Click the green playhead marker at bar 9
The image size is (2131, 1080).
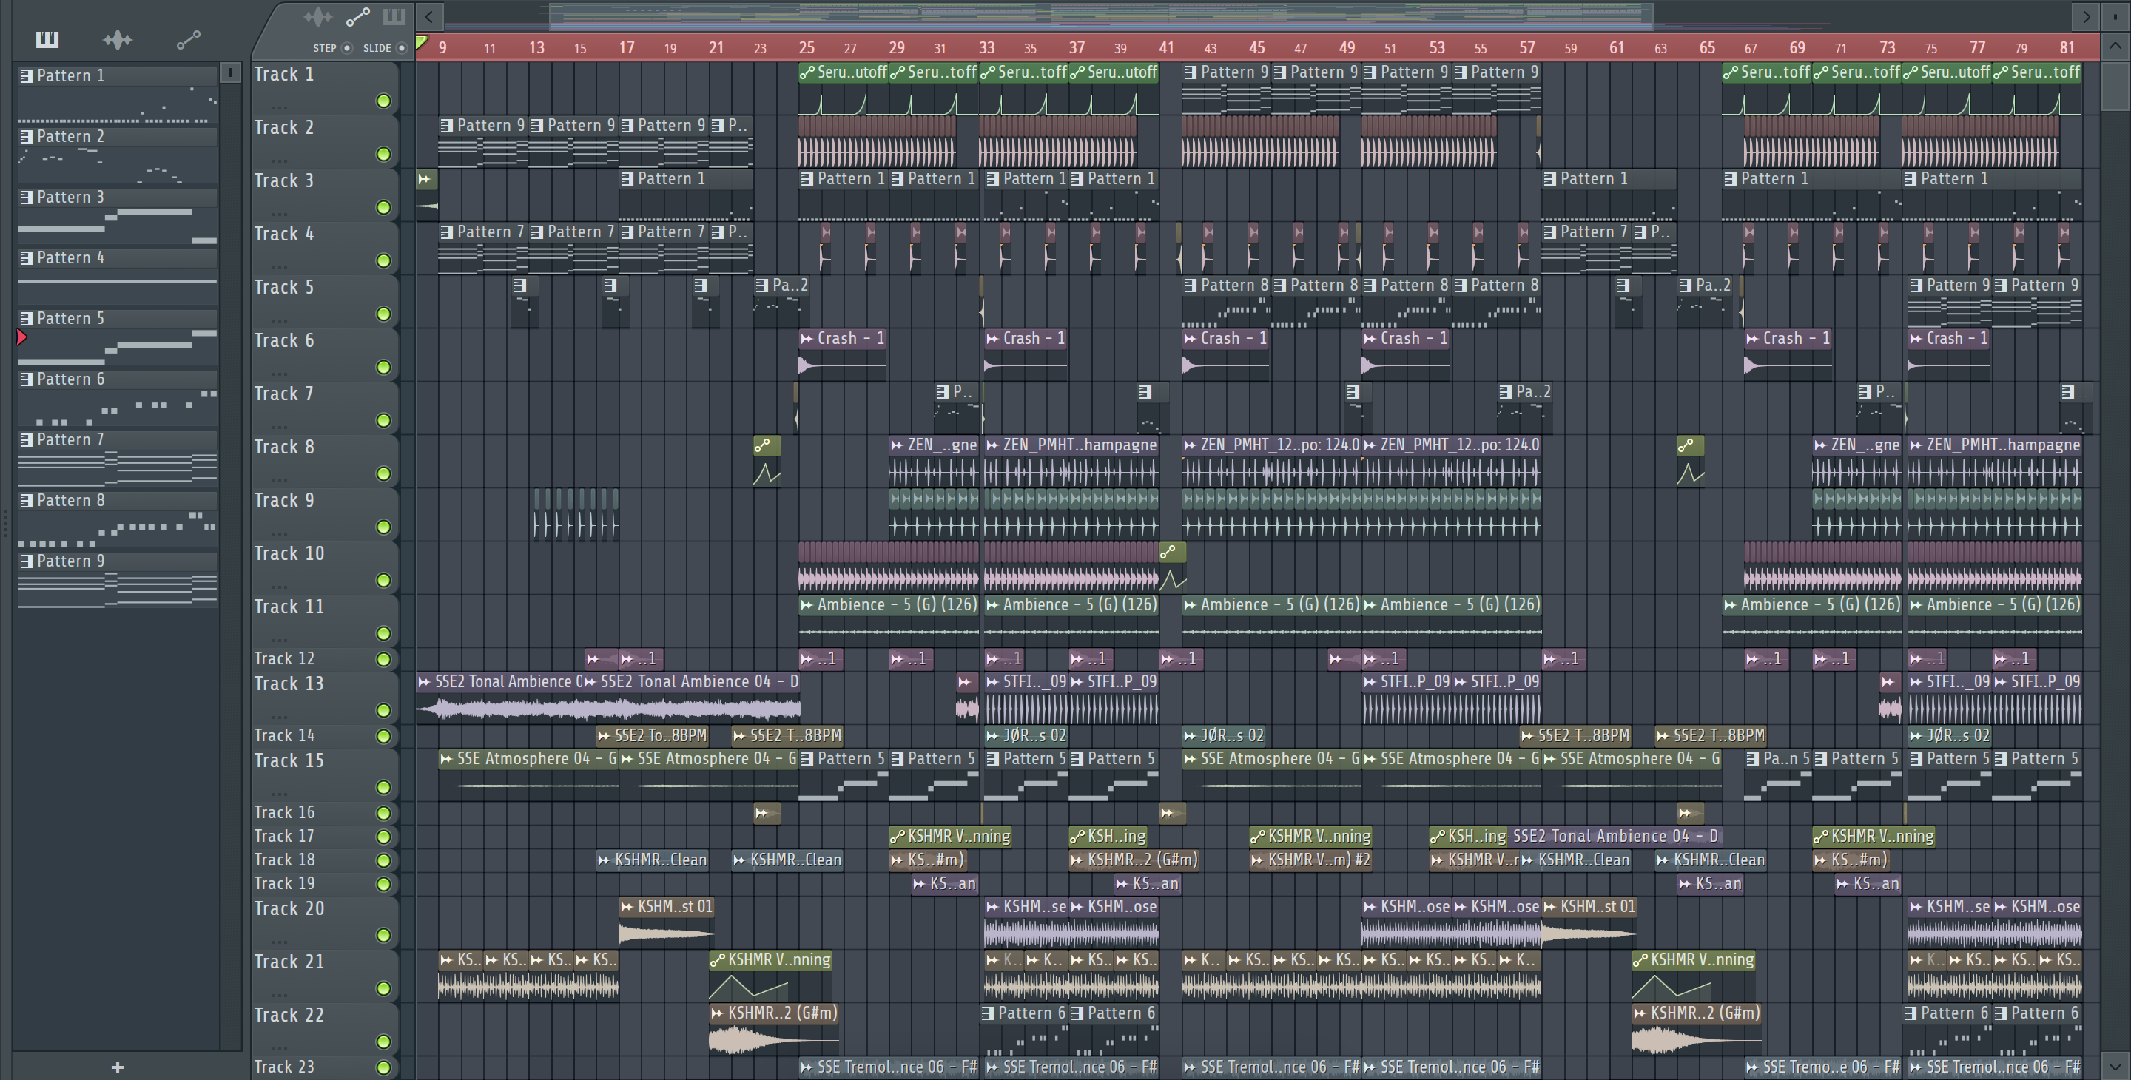(x=421, y=43)
